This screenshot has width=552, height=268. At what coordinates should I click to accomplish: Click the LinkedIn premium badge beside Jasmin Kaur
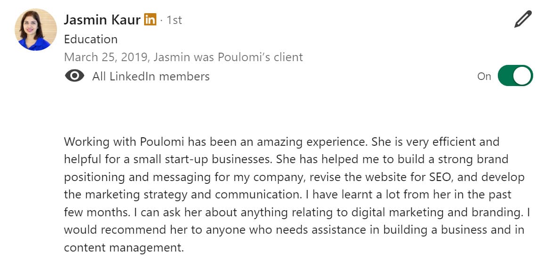click(150, 20)
